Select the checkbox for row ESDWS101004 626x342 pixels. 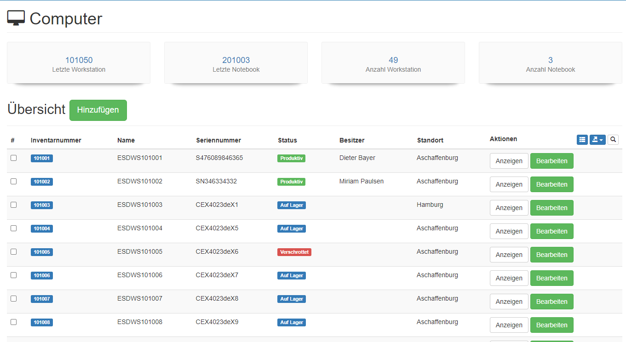pos(14,228)
